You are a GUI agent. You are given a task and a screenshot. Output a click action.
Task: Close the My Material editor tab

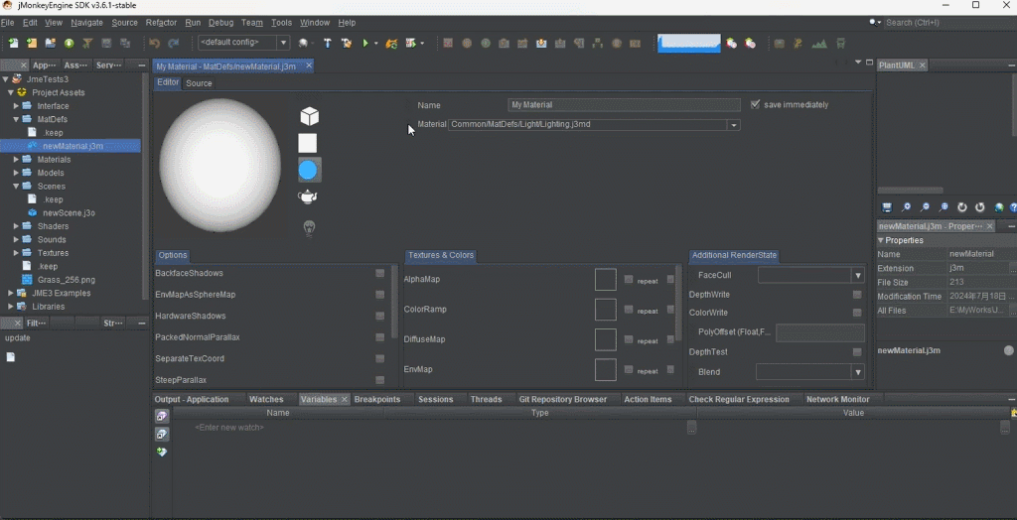coord(309,65)
